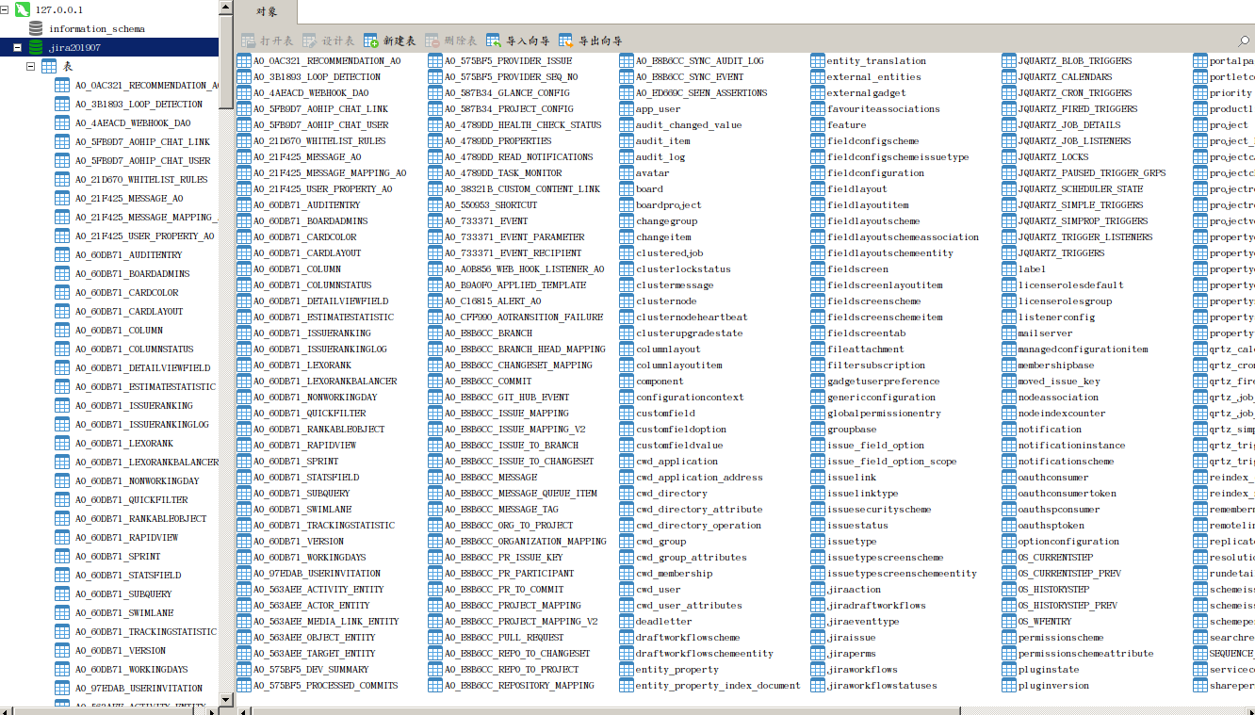Select AO_60DB71_RAPIDVIEW in the left tree
1255x715 pixels.
(x=124, y=537)
